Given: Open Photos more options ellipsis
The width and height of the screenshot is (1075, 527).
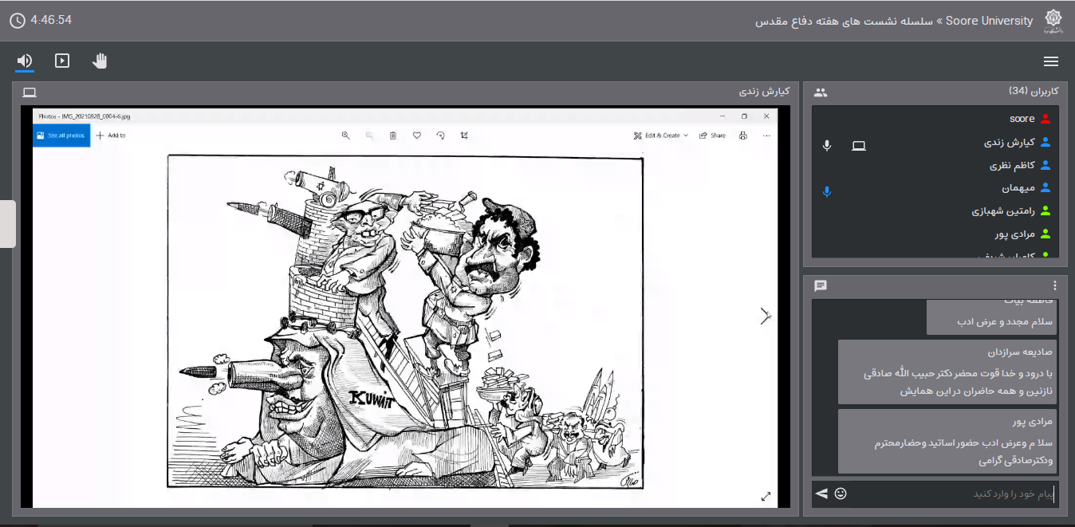Looking at the screenshot, I should (766, 136).
